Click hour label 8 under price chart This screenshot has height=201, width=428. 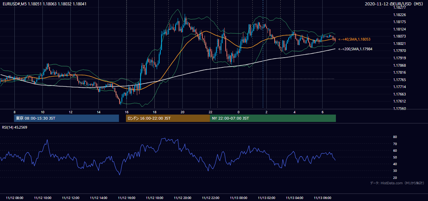[14, 112]
